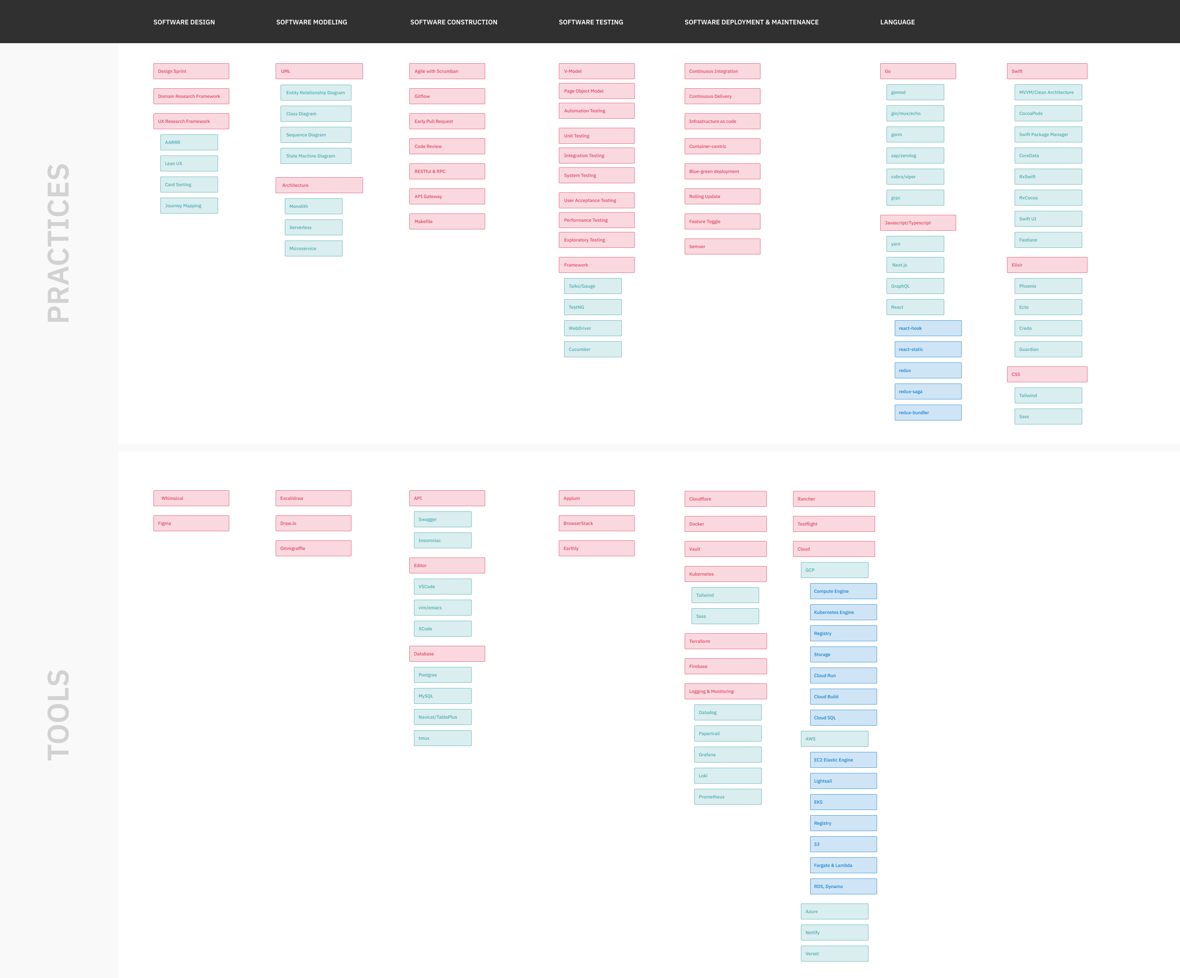The image size is (1180, 978).
Task: Select the Agile with Scrumban box
Action: (x=447, y=72)
